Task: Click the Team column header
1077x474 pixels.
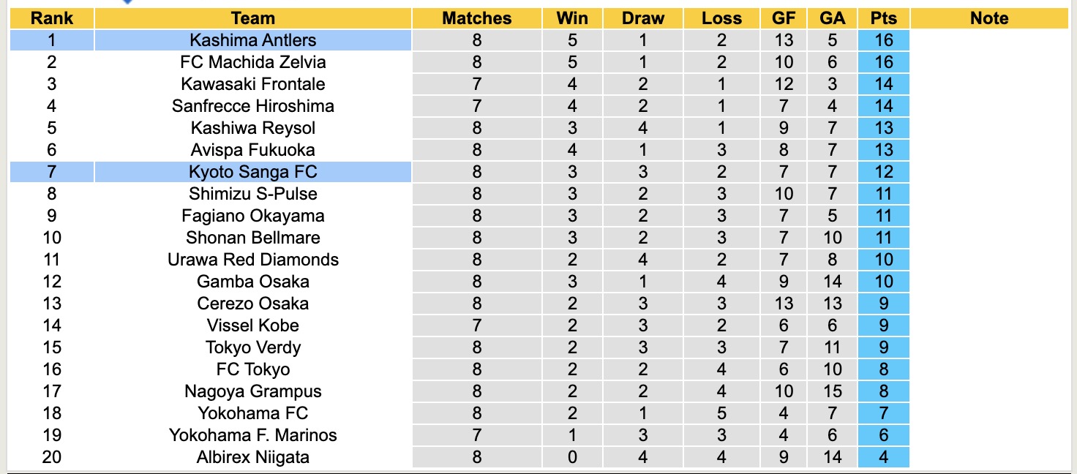Action: (252, 18)
